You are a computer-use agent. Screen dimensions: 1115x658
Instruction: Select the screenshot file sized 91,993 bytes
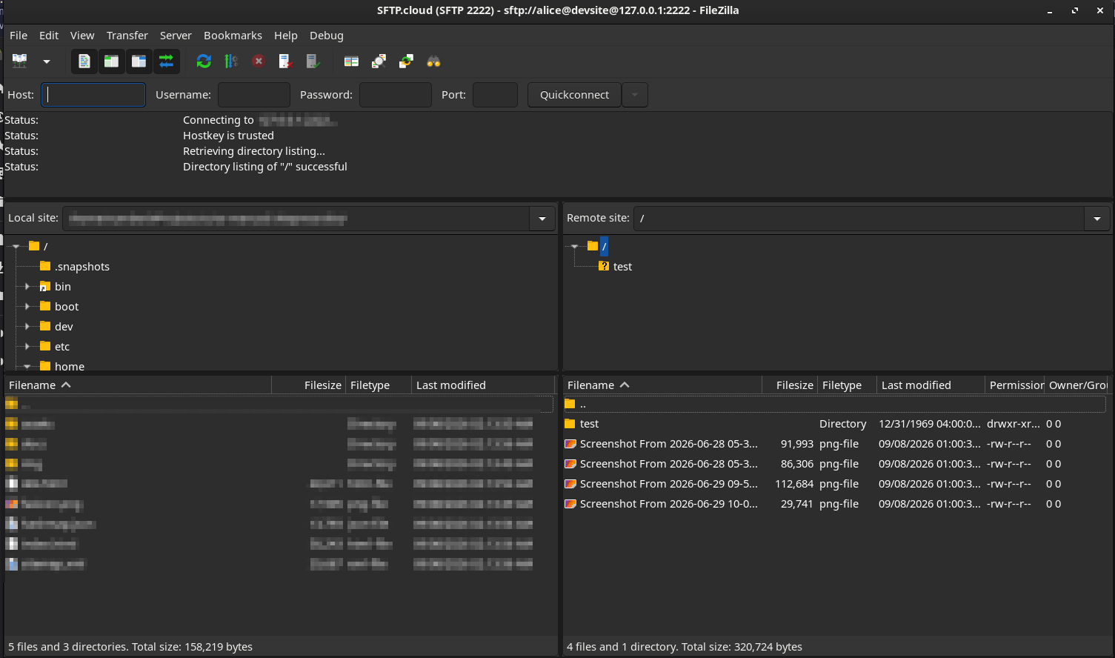click(835, 444)
